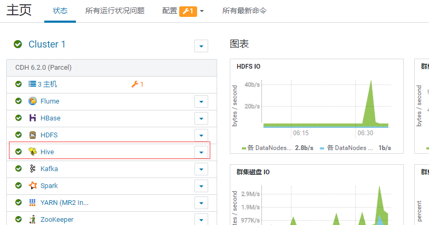The width and height of the screenshot is (429, 225).
Task: Expand the 配置 dropdown arrow in tab bar
Action: (202, 11)
